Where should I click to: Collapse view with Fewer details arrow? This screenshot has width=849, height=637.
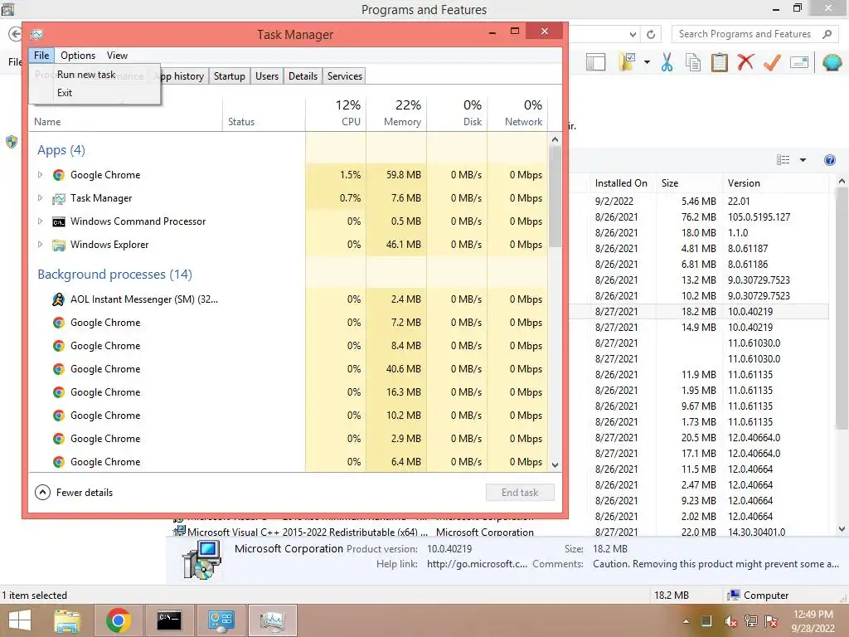(42, 493)
